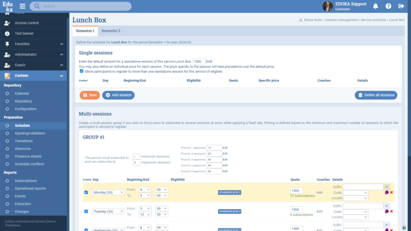
Task: Switch to the Semestre 2 tab
Action: (x=111, y=31)
